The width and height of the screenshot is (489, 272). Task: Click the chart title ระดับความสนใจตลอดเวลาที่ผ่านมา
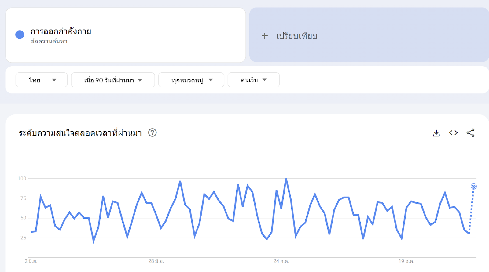click(x=79, y=132)
